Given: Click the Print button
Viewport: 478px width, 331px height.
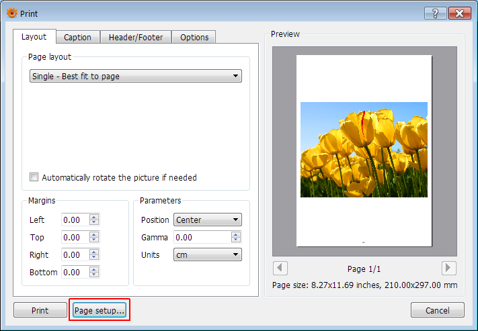Looking at the screenshot, I should click(x=40, y=310).
